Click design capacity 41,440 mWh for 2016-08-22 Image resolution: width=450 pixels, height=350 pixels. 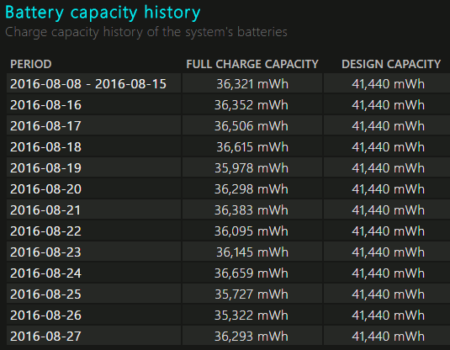(388, 231)
